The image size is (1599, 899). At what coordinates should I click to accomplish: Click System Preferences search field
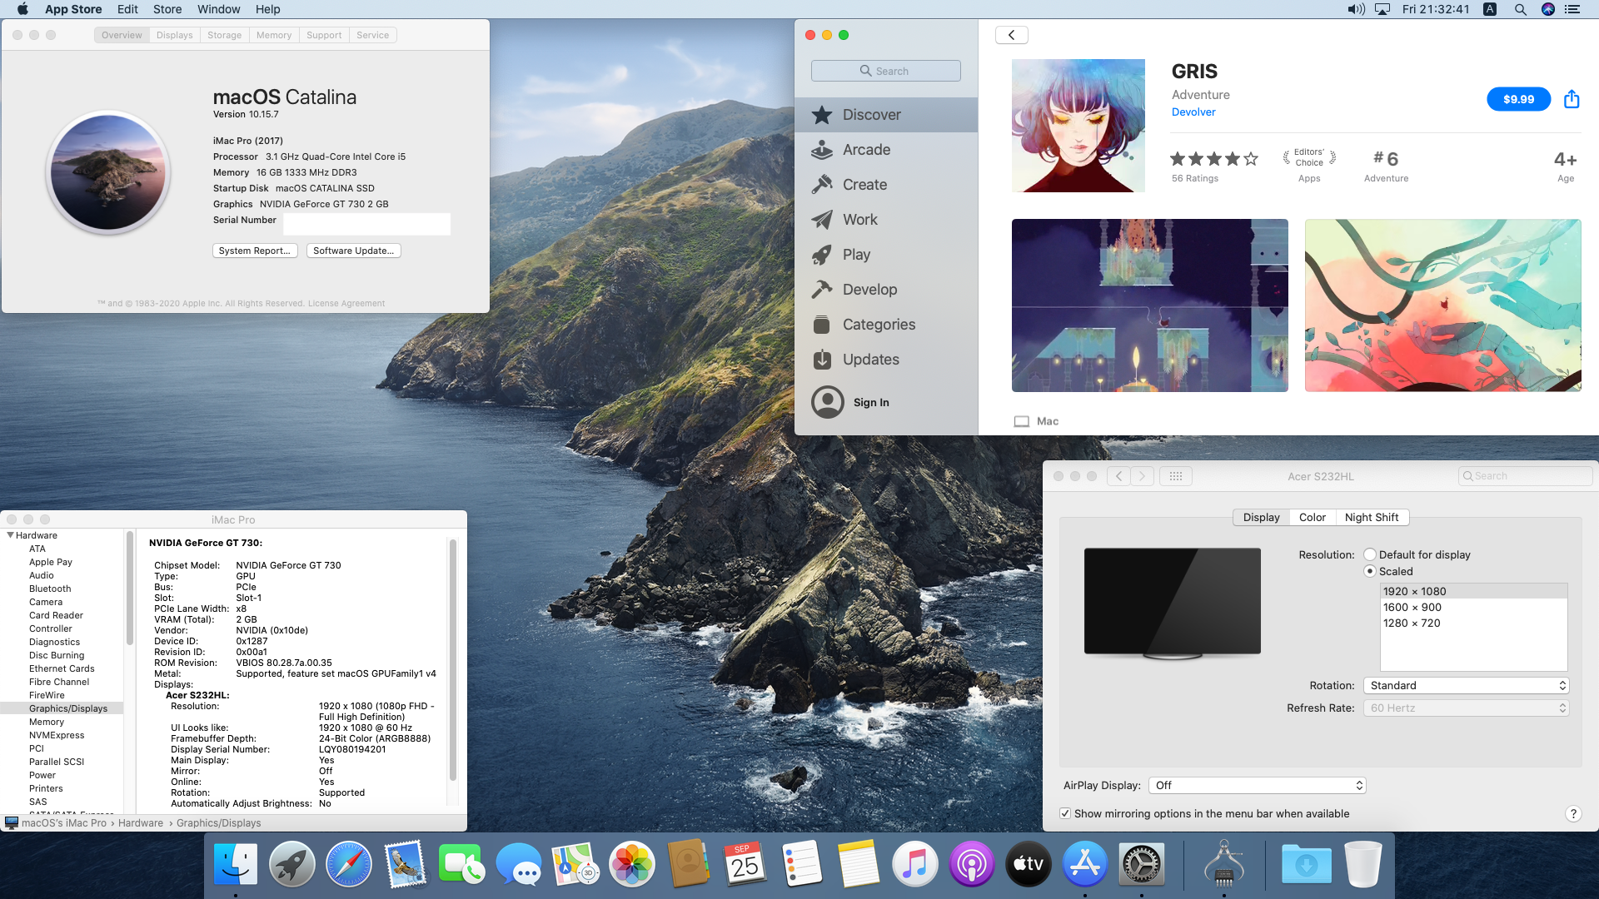tap(1526, 476)
